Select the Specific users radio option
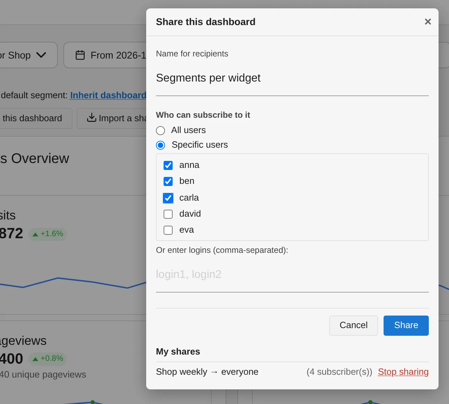449x404 pixels. click(x=160, y=145)
